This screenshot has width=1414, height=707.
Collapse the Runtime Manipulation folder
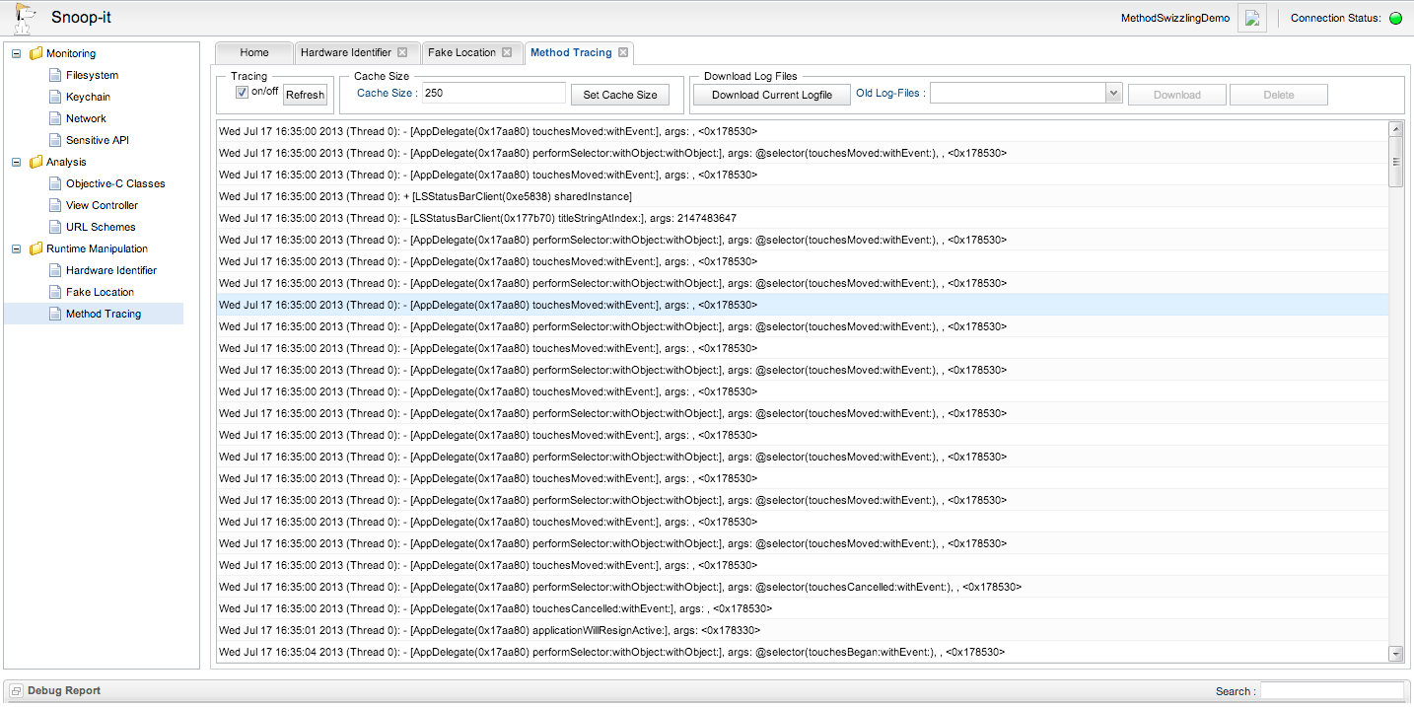16,248
